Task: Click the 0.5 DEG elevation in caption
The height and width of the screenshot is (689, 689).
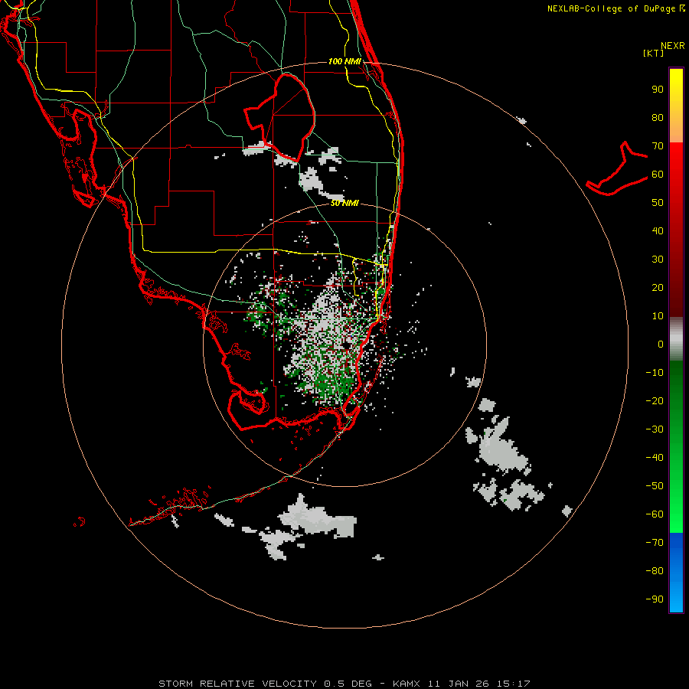Action: pos(348,684)
